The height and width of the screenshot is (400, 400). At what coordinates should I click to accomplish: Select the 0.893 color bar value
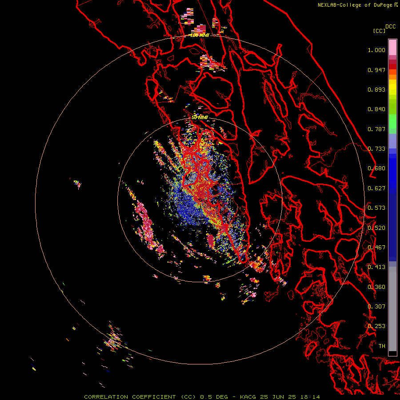[x=376, y=89]
